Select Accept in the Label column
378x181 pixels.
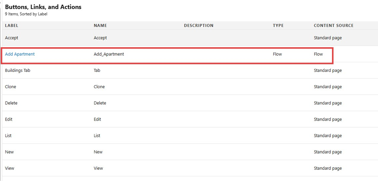click(x=12, y=38)
